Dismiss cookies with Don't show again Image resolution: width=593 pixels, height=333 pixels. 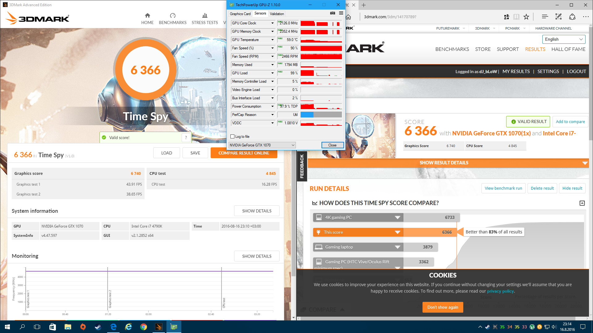click(x=443, y=307)
